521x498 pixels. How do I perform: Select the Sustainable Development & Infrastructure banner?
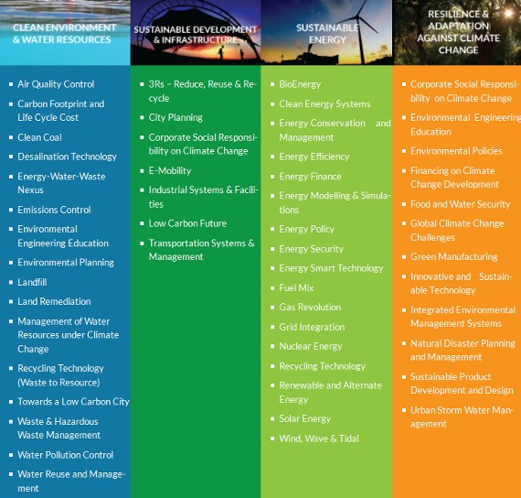click(196, 32)
